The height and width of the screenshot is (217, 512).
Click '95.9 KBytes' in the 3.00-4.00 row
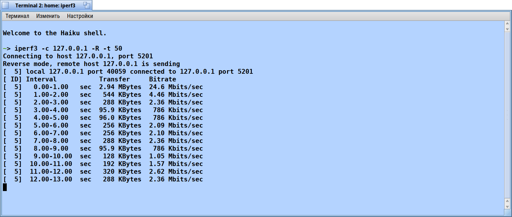tap(120, 110)
